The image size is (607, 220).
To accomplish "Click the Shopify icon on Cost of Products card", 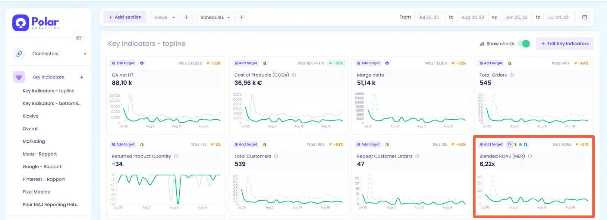I will [264, 63].
